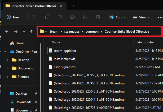Viewport: 163px width, 112px height.
Task: Click the Share icon in toolbar
Action: 85,17
